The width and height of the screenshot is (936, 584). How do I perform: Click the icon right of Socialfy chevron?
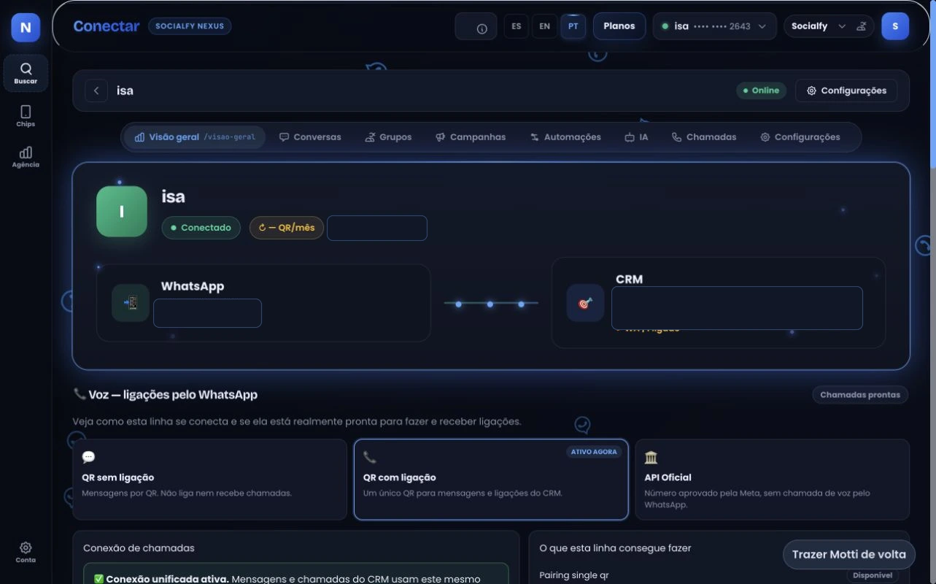pos(862,26)
